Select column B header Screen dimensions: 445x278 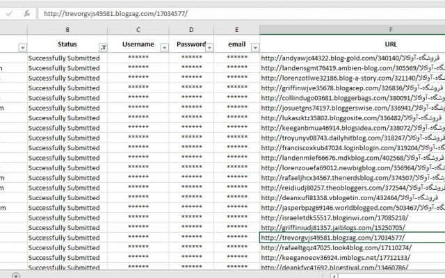67,29
